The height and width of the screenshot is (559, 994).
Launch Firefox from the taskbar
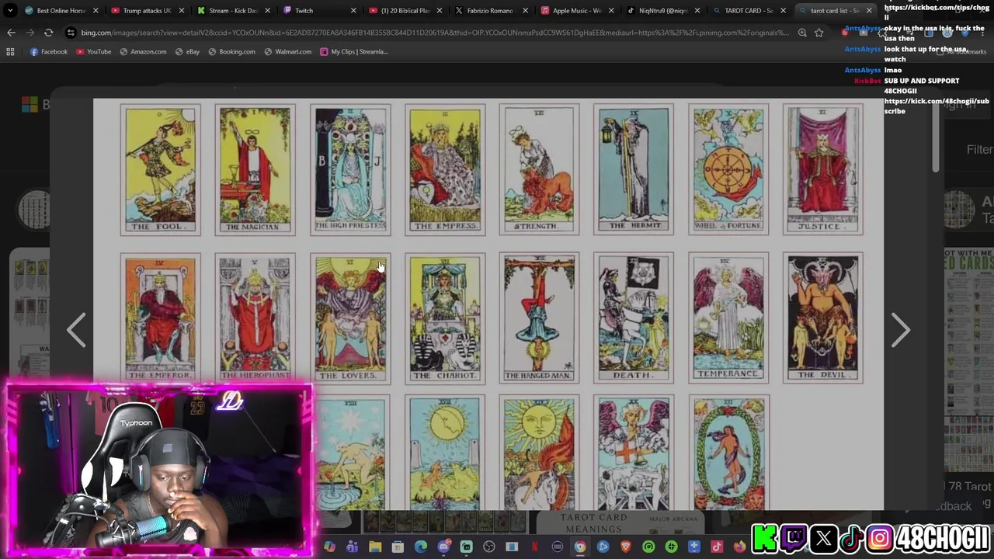pos(739,547)
